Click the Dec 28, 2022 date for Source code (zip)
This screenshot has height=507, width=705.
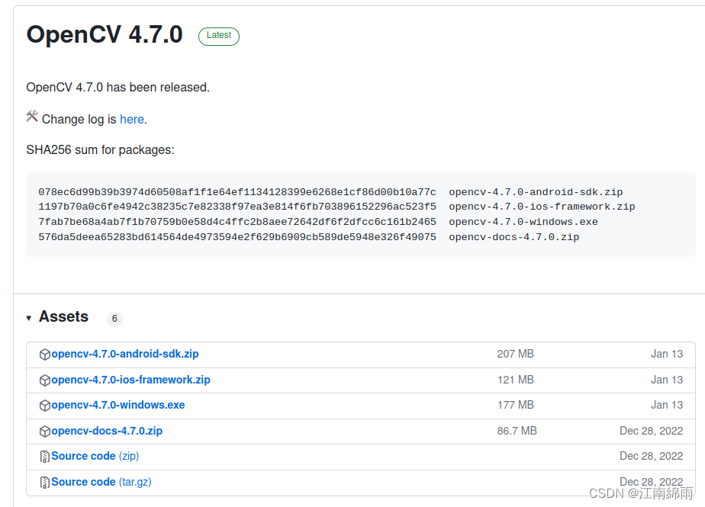pyautogui.click(x=652, y=456)
